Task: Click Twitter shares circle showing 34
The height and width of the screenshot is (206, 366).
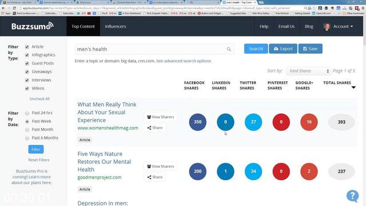Action: pyautogui.click(x=253, y=172)
